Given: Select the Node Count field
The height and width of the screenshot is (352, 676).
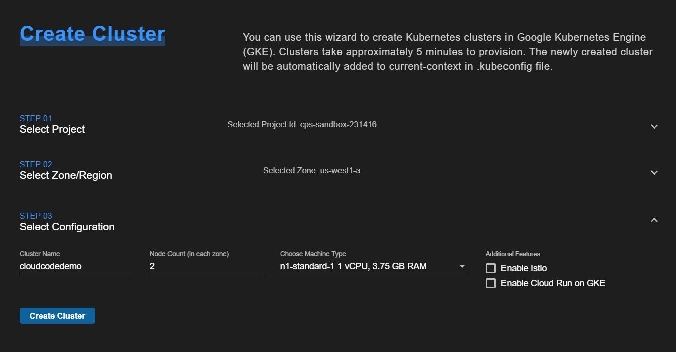Looking at the screenshot, I should click(206, 266).
